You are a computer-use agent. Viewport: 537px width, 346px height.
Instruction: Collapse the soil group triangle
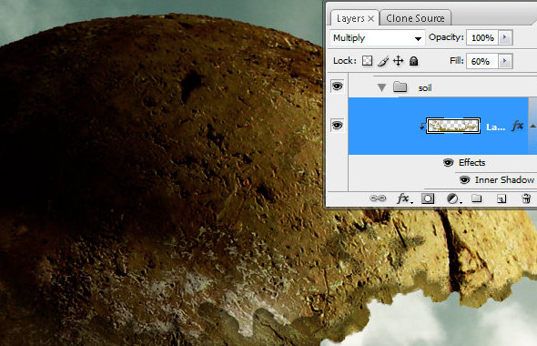coord(381,87)
